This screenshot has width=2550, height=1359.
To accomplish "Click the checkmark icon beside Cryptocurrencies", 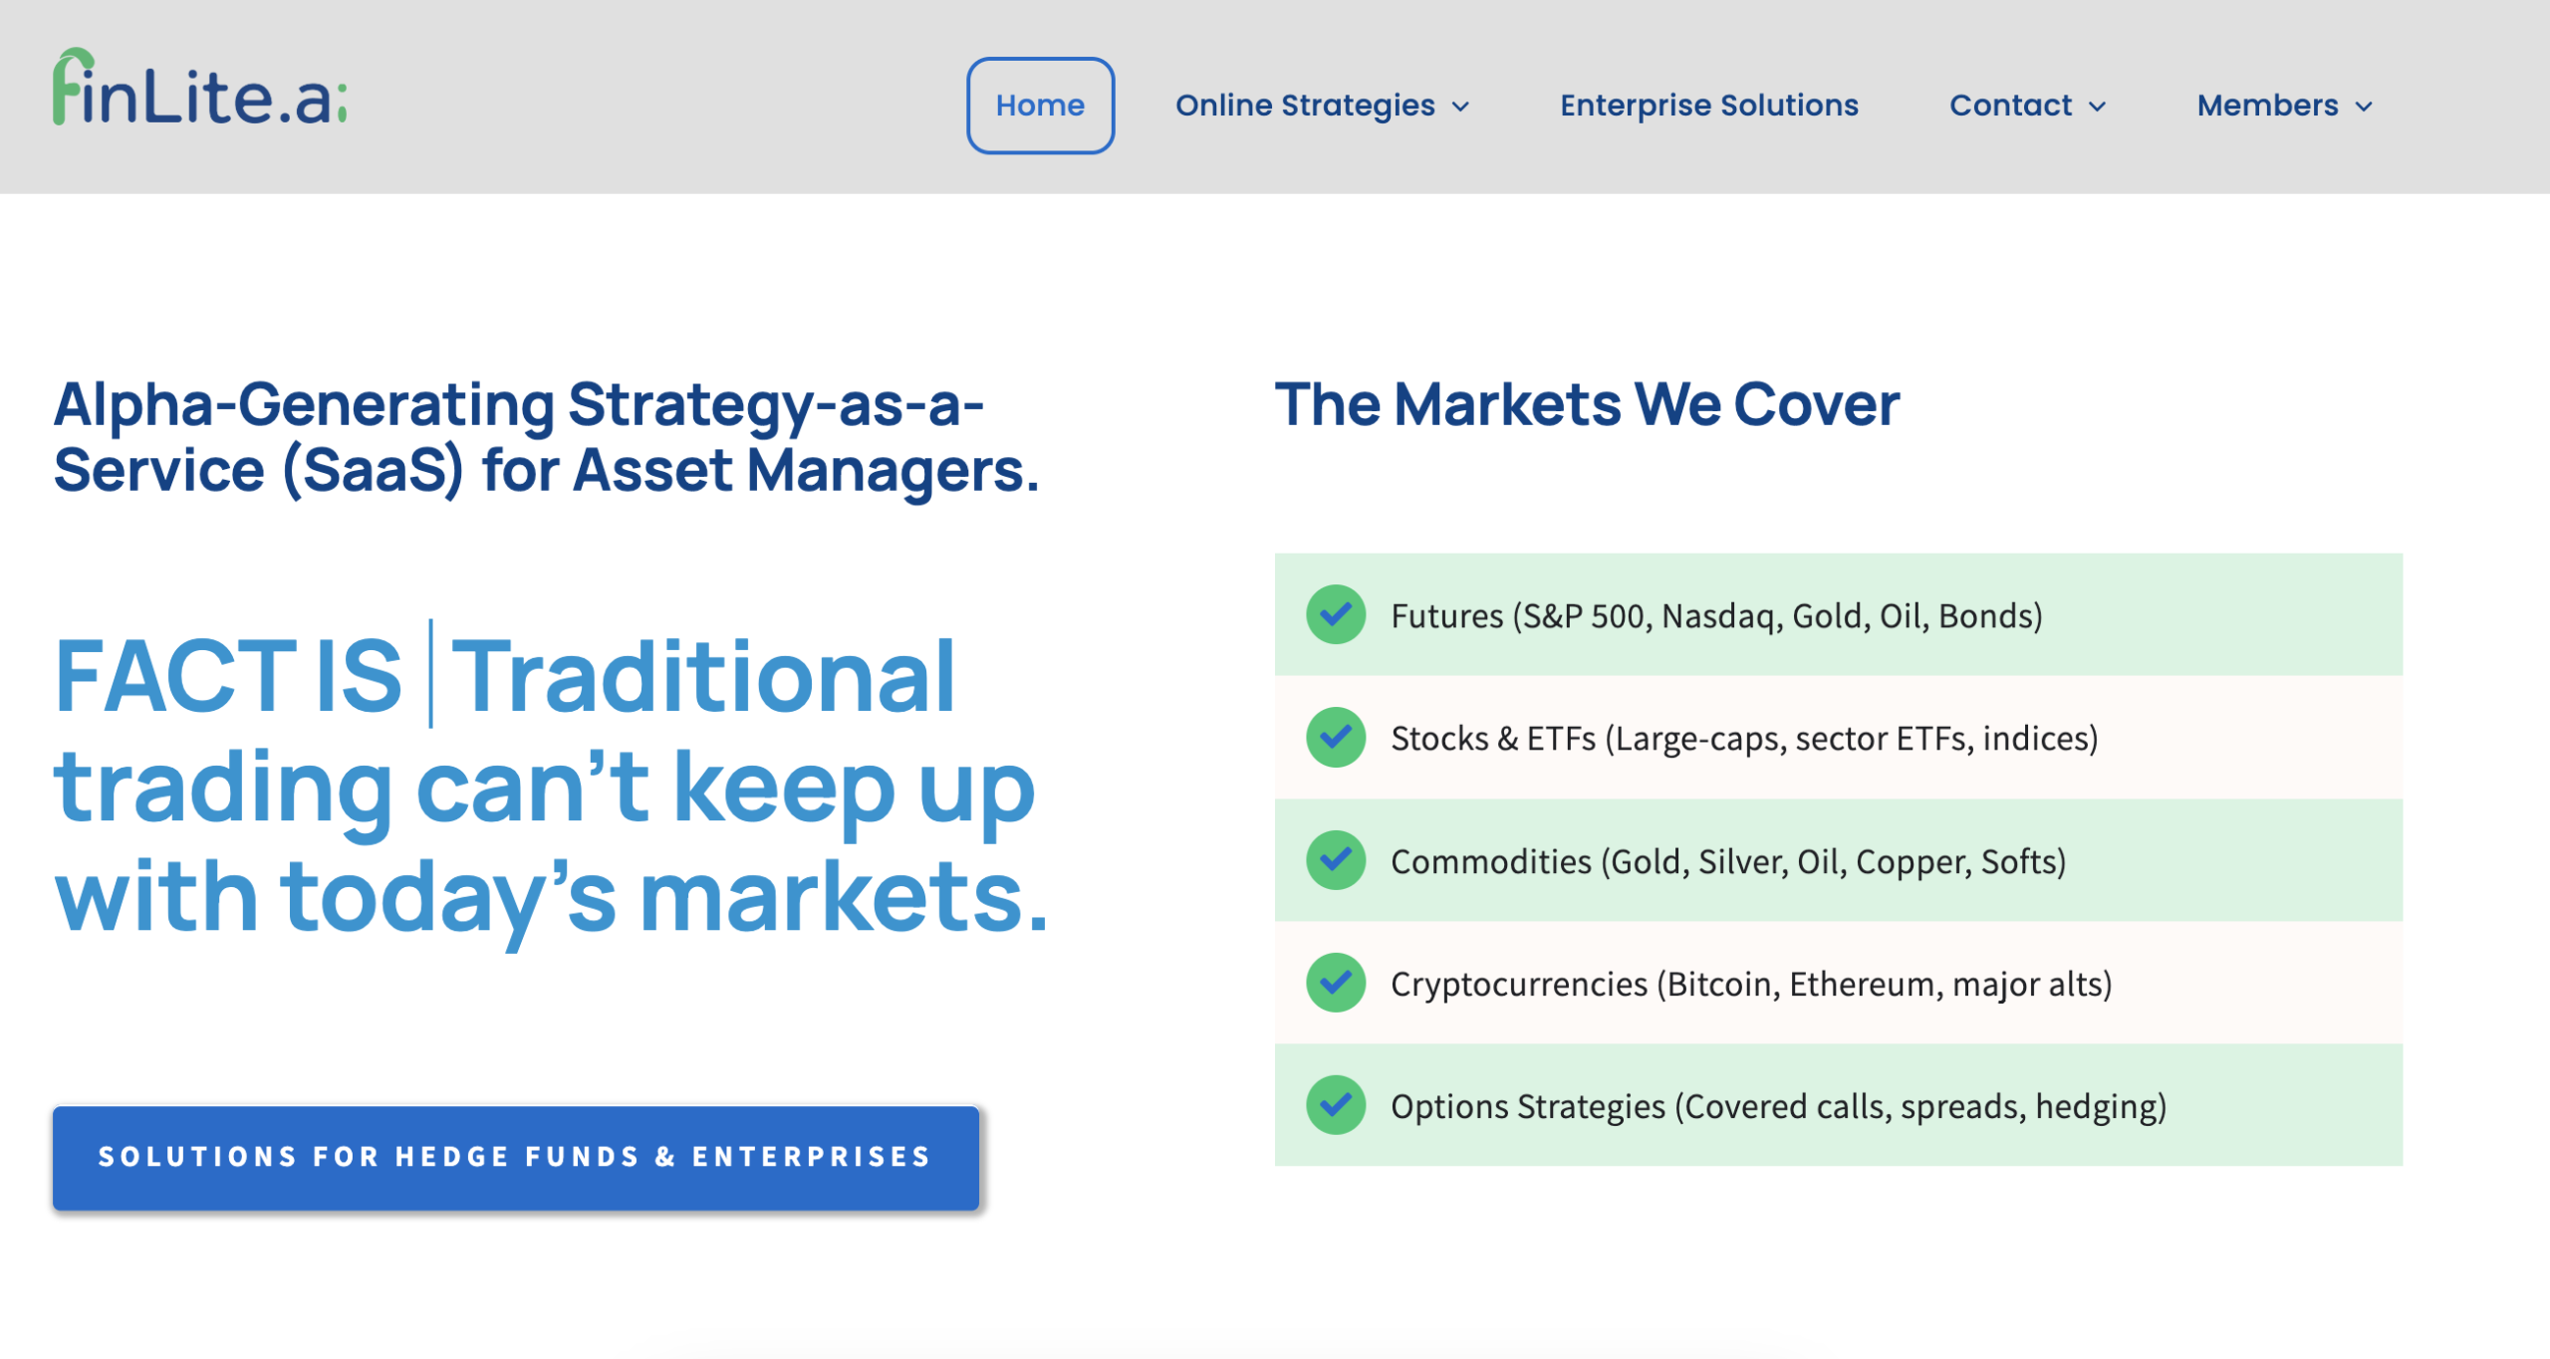I will point(1335,983).
